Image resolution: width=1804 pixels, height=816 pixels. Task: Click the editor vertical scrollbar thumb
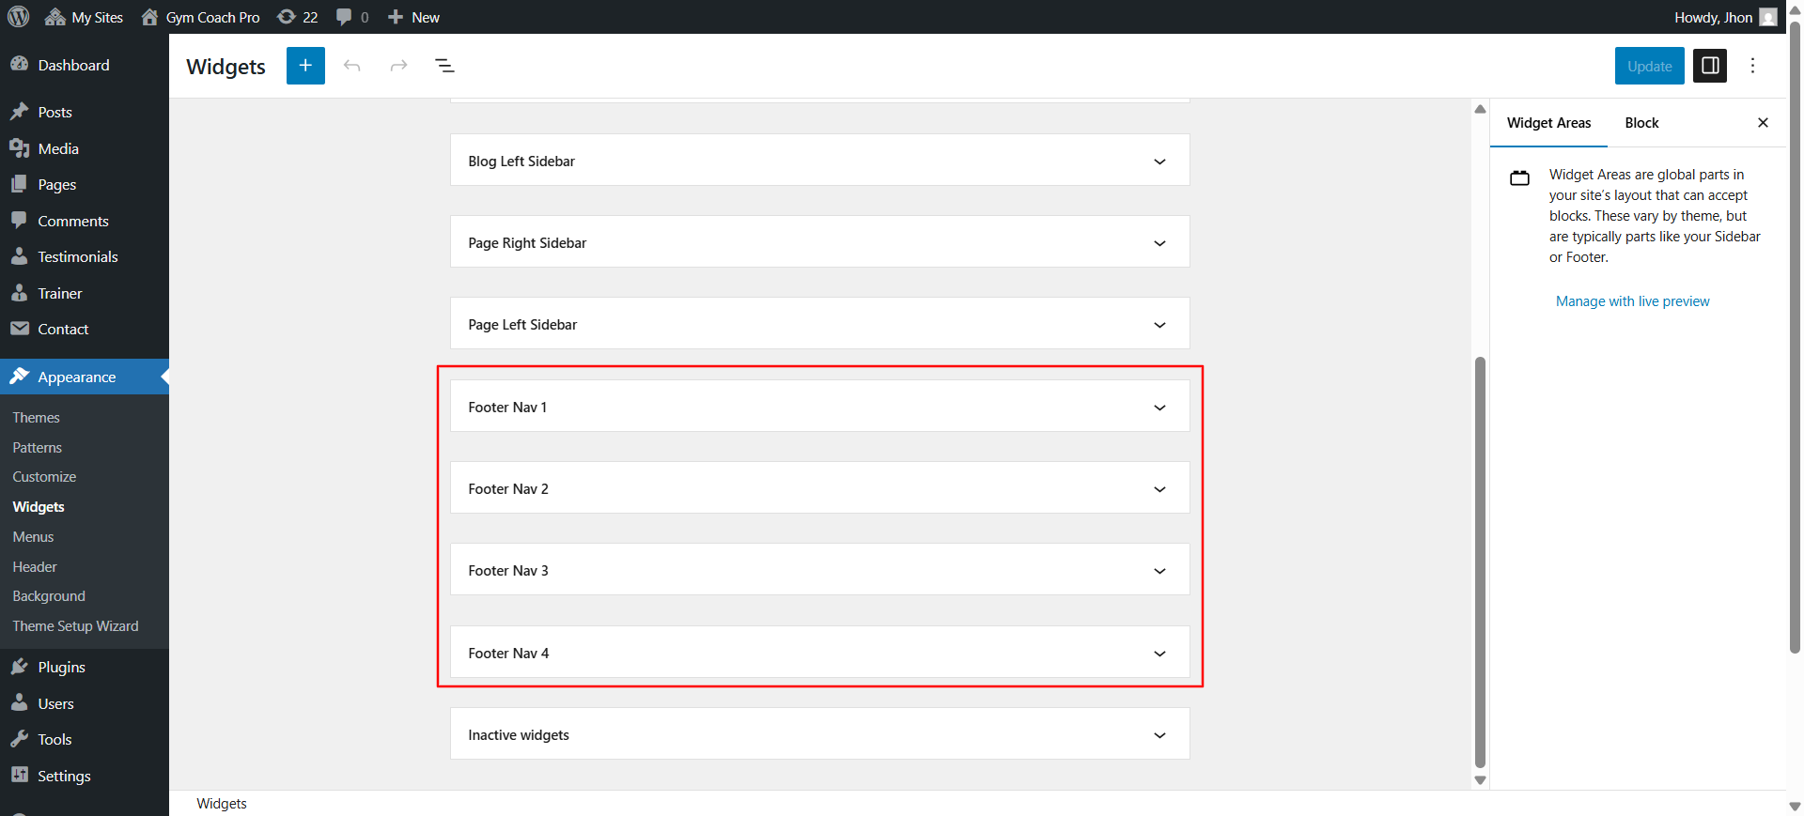1480,562
